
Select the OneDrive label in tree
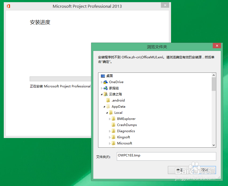point(116,82)
